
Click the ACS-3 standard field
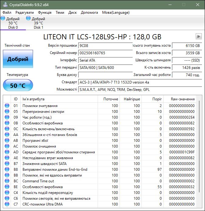pos(140,82)
